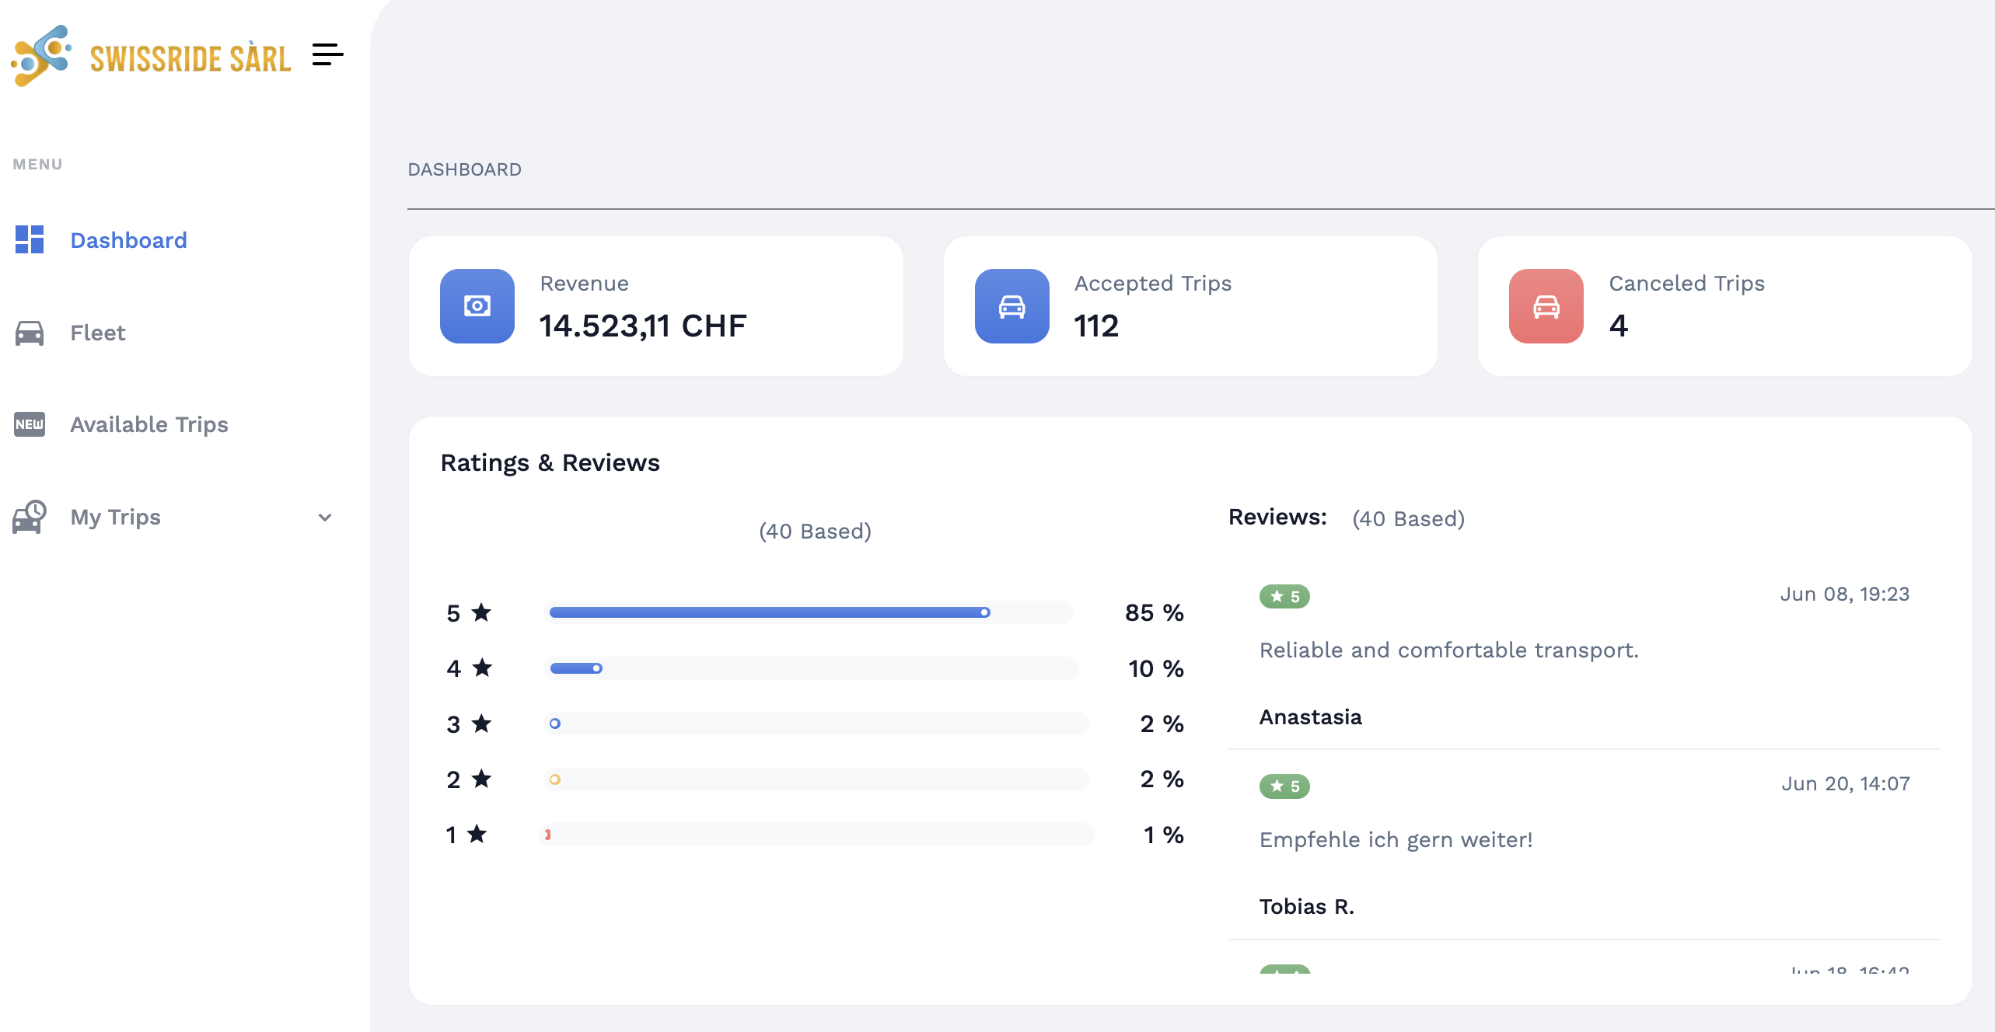Click the 3 star rating star icon
Image resolution: width=1995 pixels, height=1032 pixels.
point(482,723)
